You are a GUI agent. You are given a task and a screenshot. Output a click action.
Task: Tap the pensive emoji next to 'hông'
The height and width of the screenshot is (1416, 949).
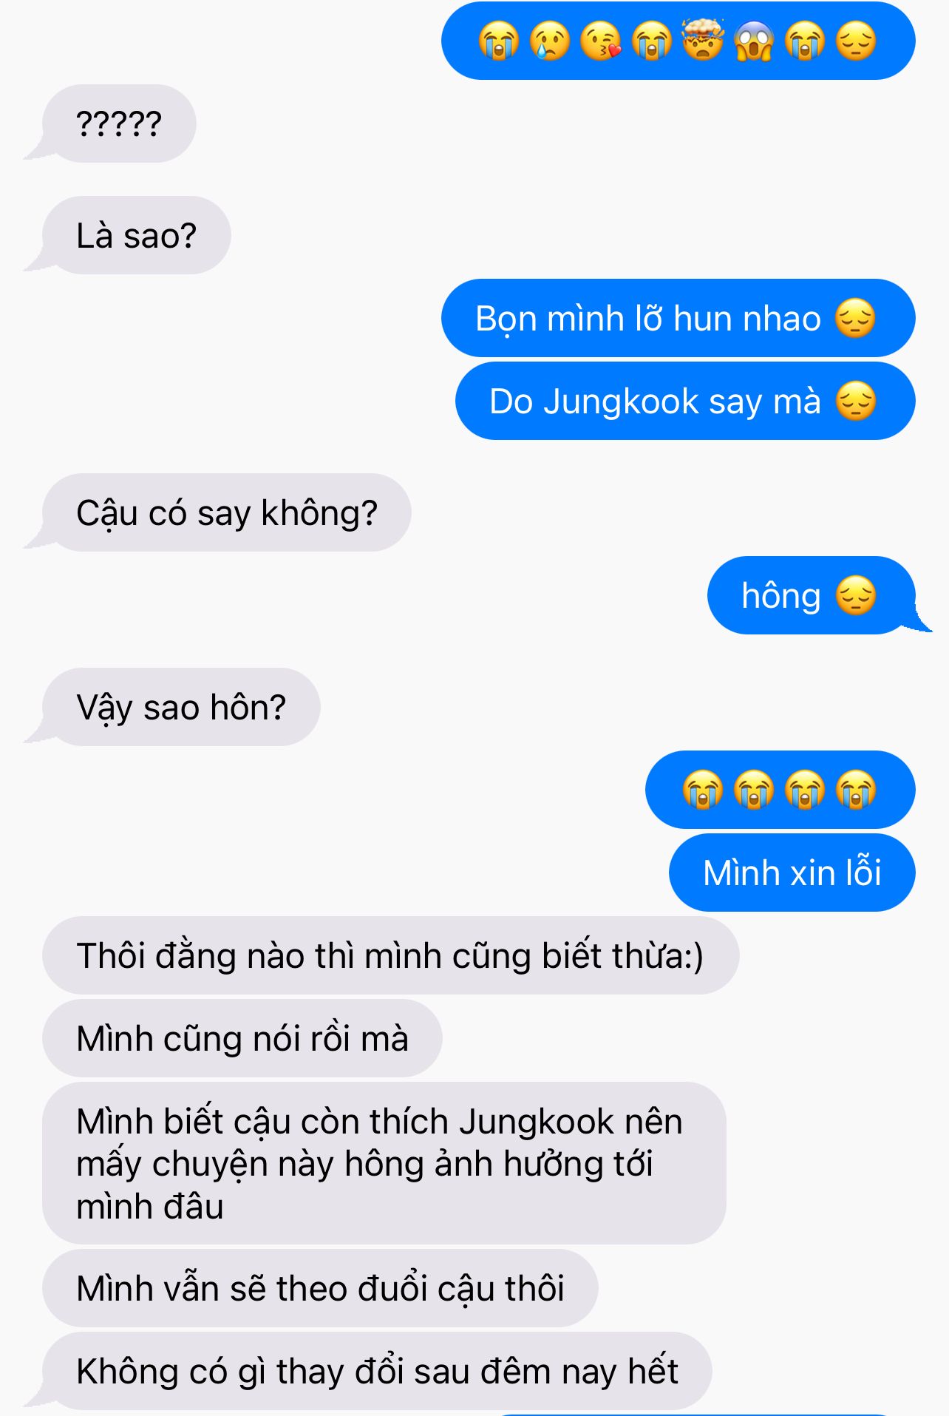pos(855,596)
